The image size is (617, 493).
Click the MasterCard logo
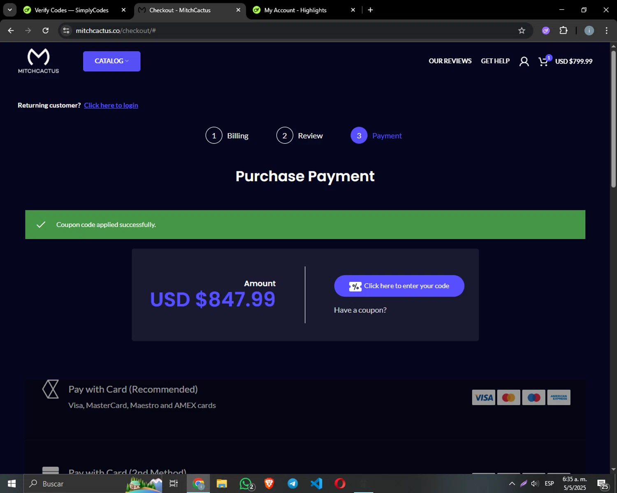(508, 397)
